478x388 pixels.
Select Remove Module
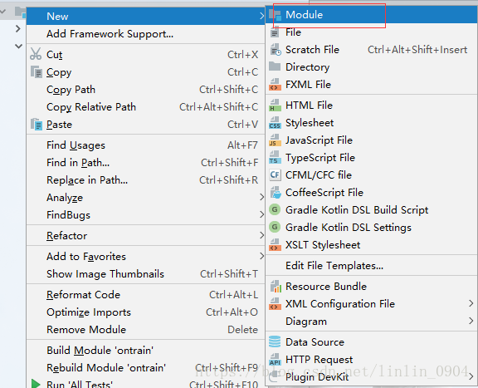145,329
